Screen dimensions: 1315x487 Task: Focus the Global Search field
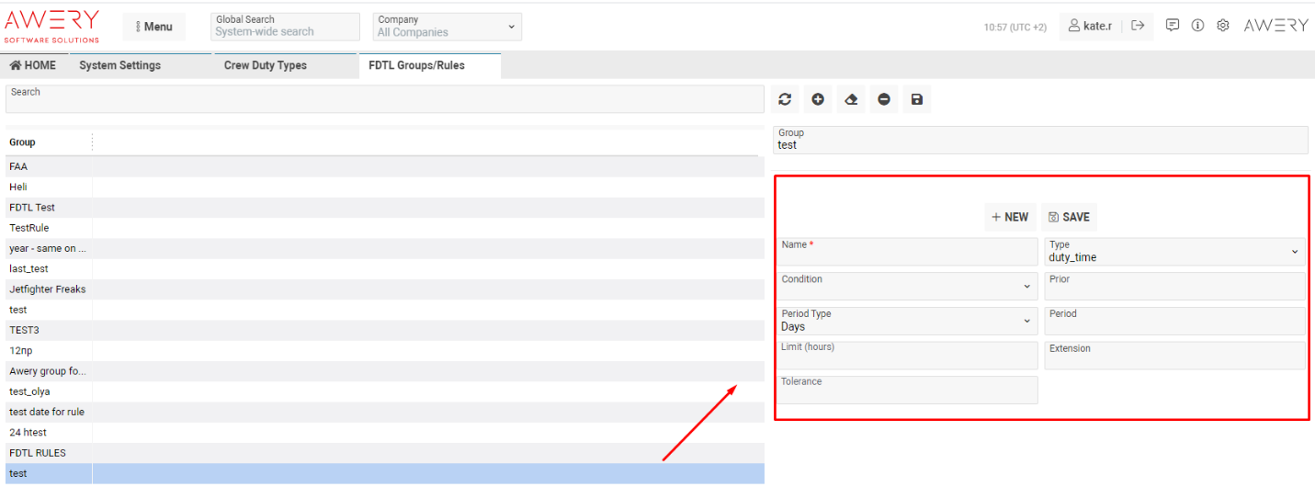[x=285, y=27]
